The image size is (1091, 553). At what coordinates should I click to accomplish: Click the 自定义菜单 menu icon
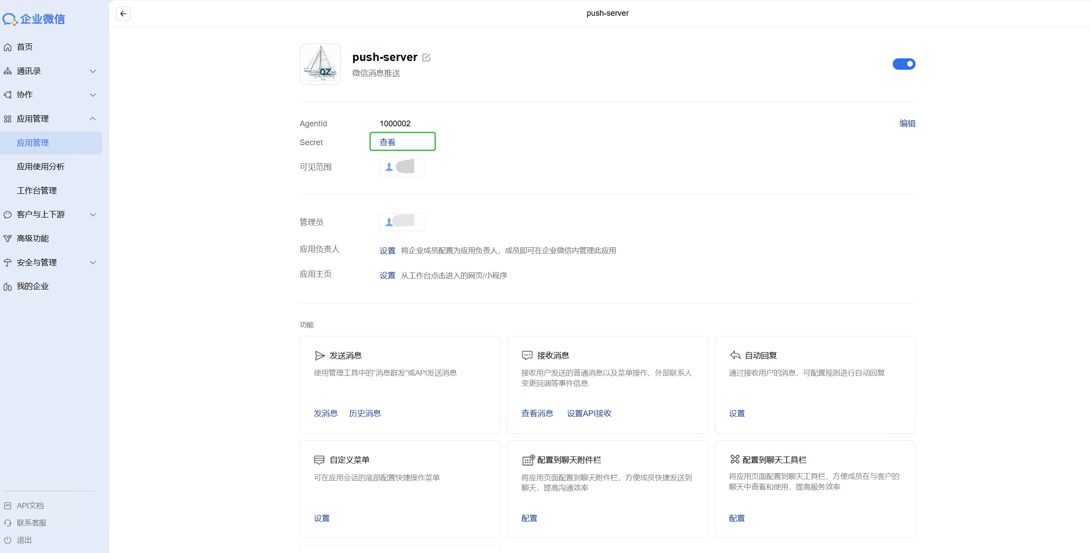tap(319, 460)
